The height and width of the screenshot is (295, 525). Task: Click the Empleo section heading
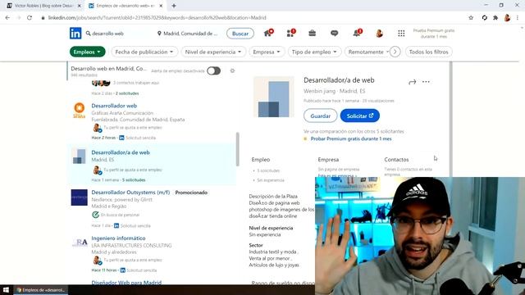pyautogui.click(x=261, y=160)
